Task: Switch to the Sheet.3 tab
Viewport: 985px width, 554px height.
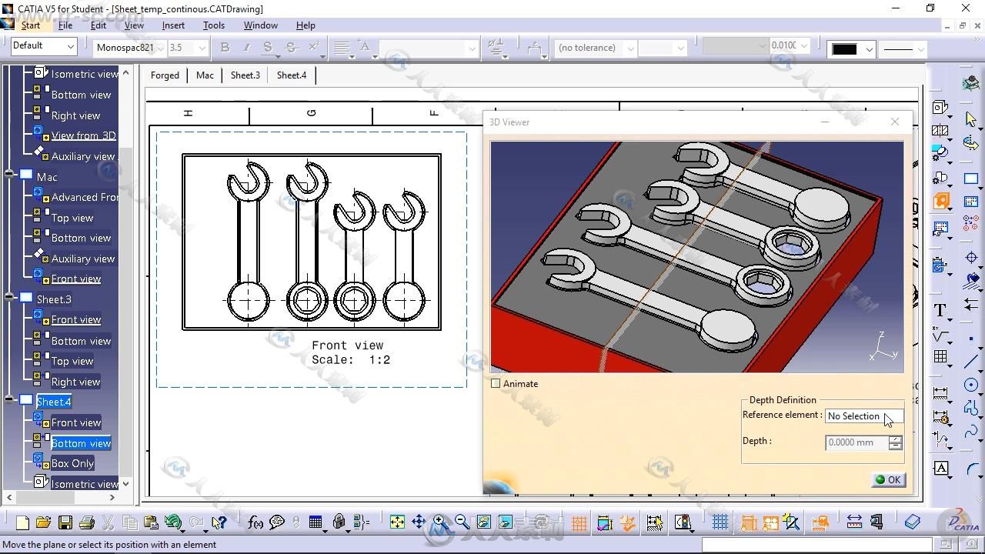Action: pyautogui.click(x=245, y=75)
